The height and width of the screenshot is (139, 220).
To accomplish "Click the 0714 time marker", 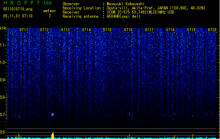I will (x=86, y=30).
